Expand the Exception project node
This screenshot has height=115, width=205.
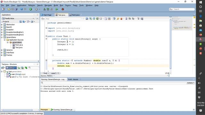(2, 30)
